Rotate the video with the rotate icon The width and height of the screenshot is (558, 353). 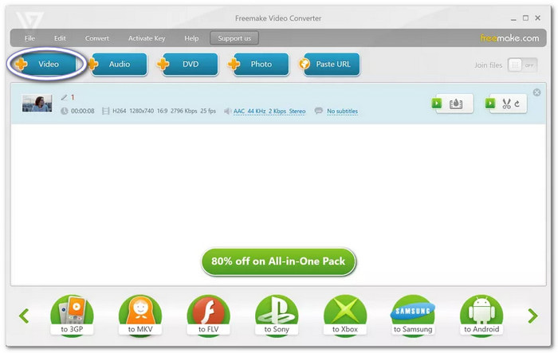(517, 104)
